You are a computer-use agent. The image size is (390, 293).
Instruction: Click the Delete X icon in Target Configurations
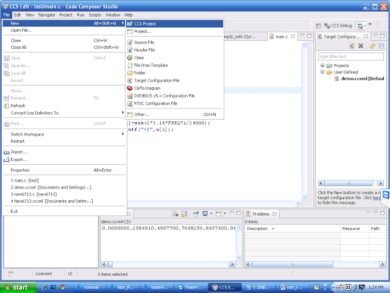(361, 46)
